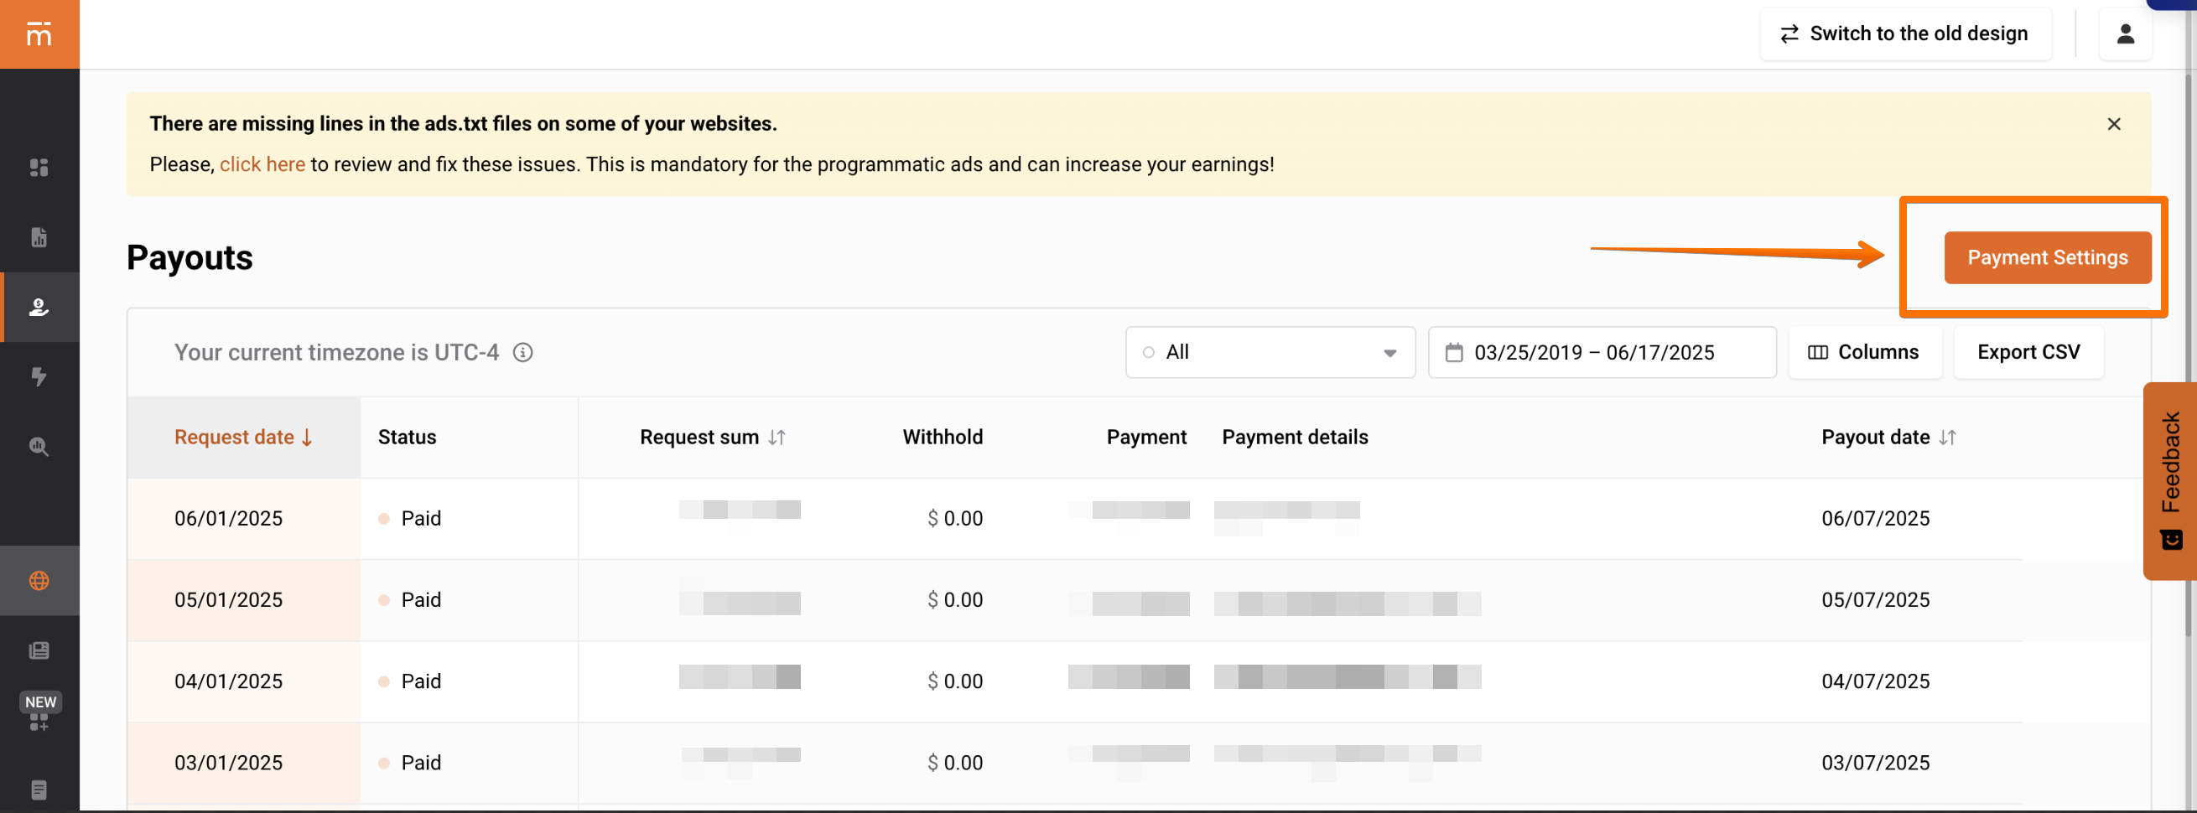The image size is (2197, 813).
Task: Open the dashboard grid icon in sidebar
Action: 39,167
